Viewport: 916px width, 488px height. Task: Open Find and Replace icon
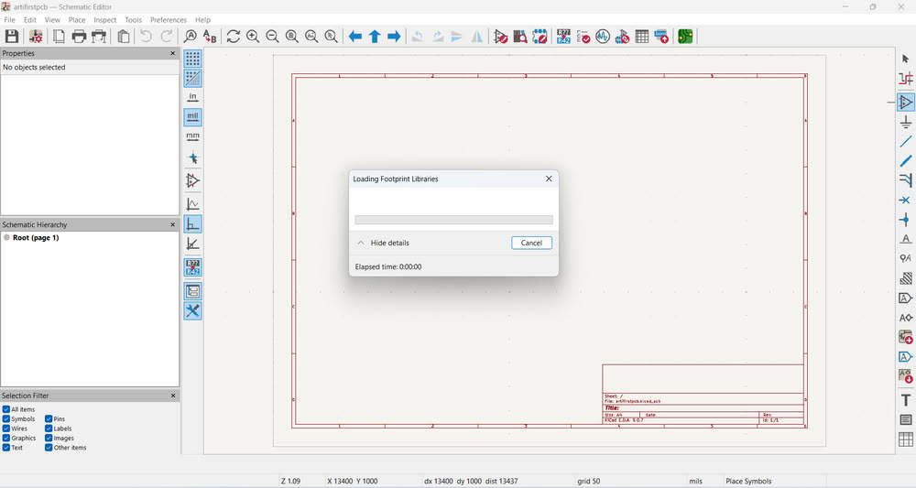(210, 37)
